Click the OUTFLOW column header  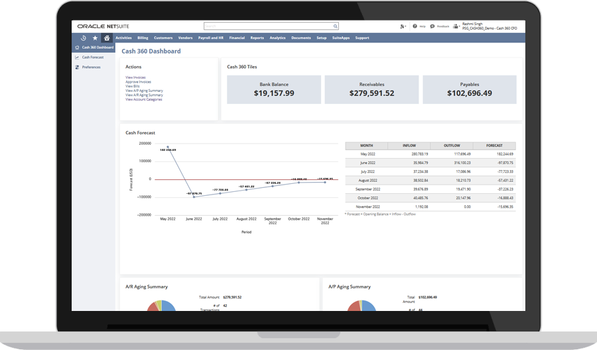452,146
